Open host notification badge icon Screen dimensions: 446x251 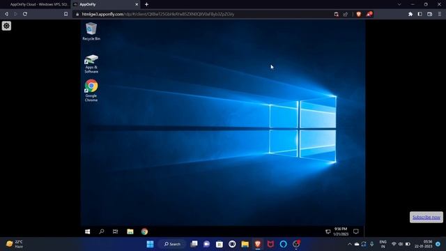pos(438,244)
